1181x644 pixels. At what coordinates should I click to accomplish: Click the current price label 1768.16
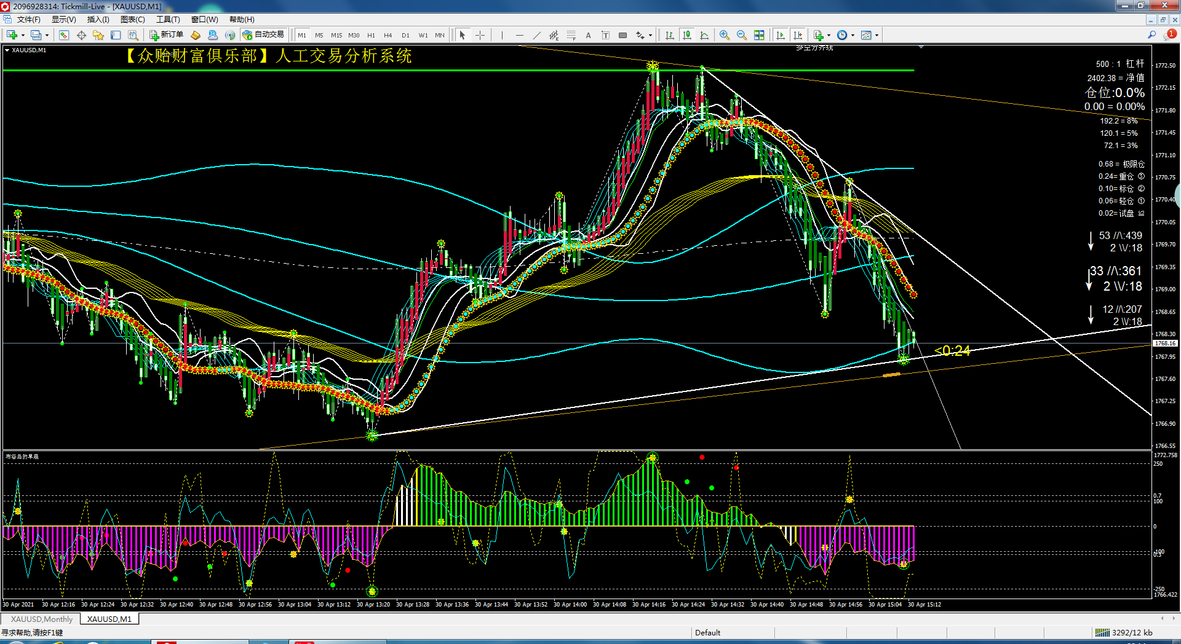1165,344
